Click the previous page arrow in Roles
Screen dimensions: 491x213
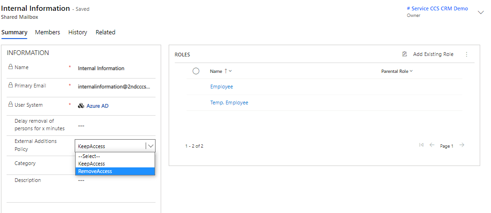coord(432,145)
